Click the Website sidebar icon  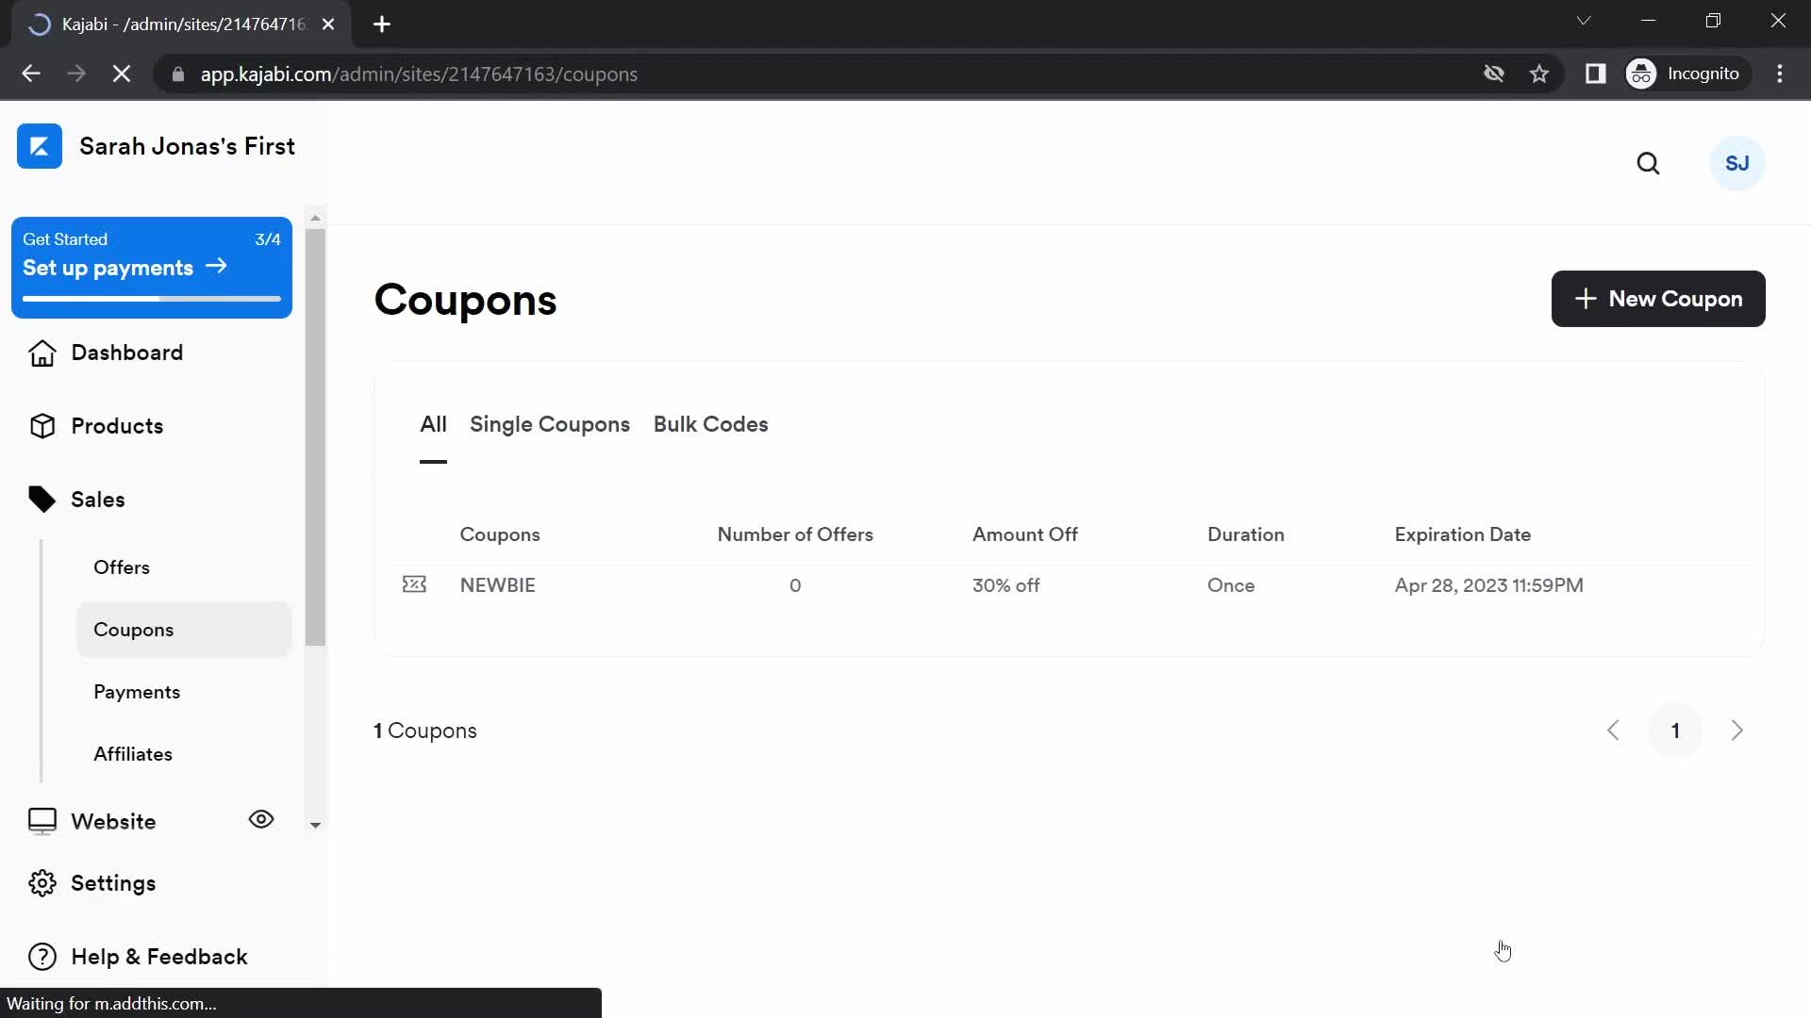point(42,820)
